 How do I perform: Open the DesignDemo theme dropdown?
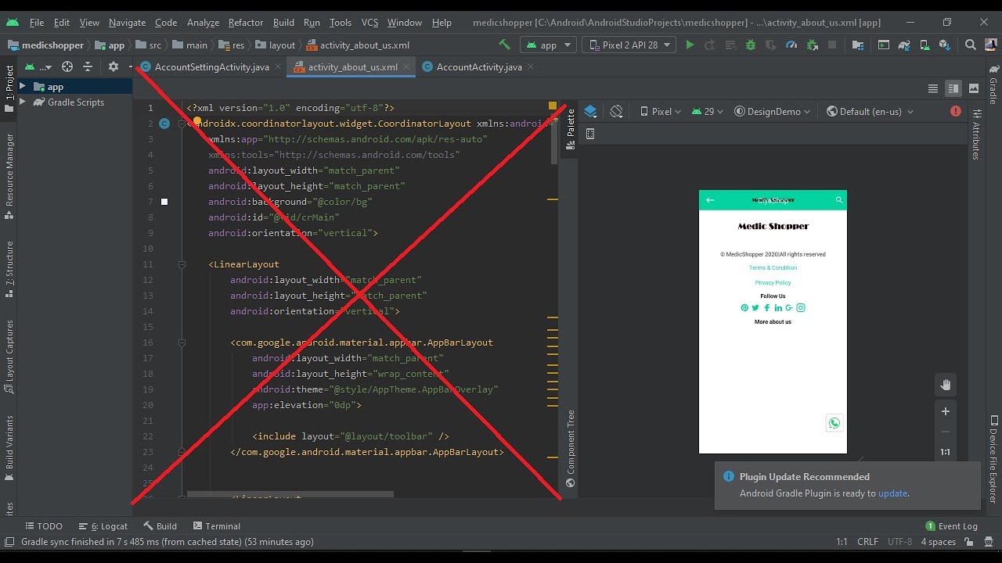coord(773,112)
